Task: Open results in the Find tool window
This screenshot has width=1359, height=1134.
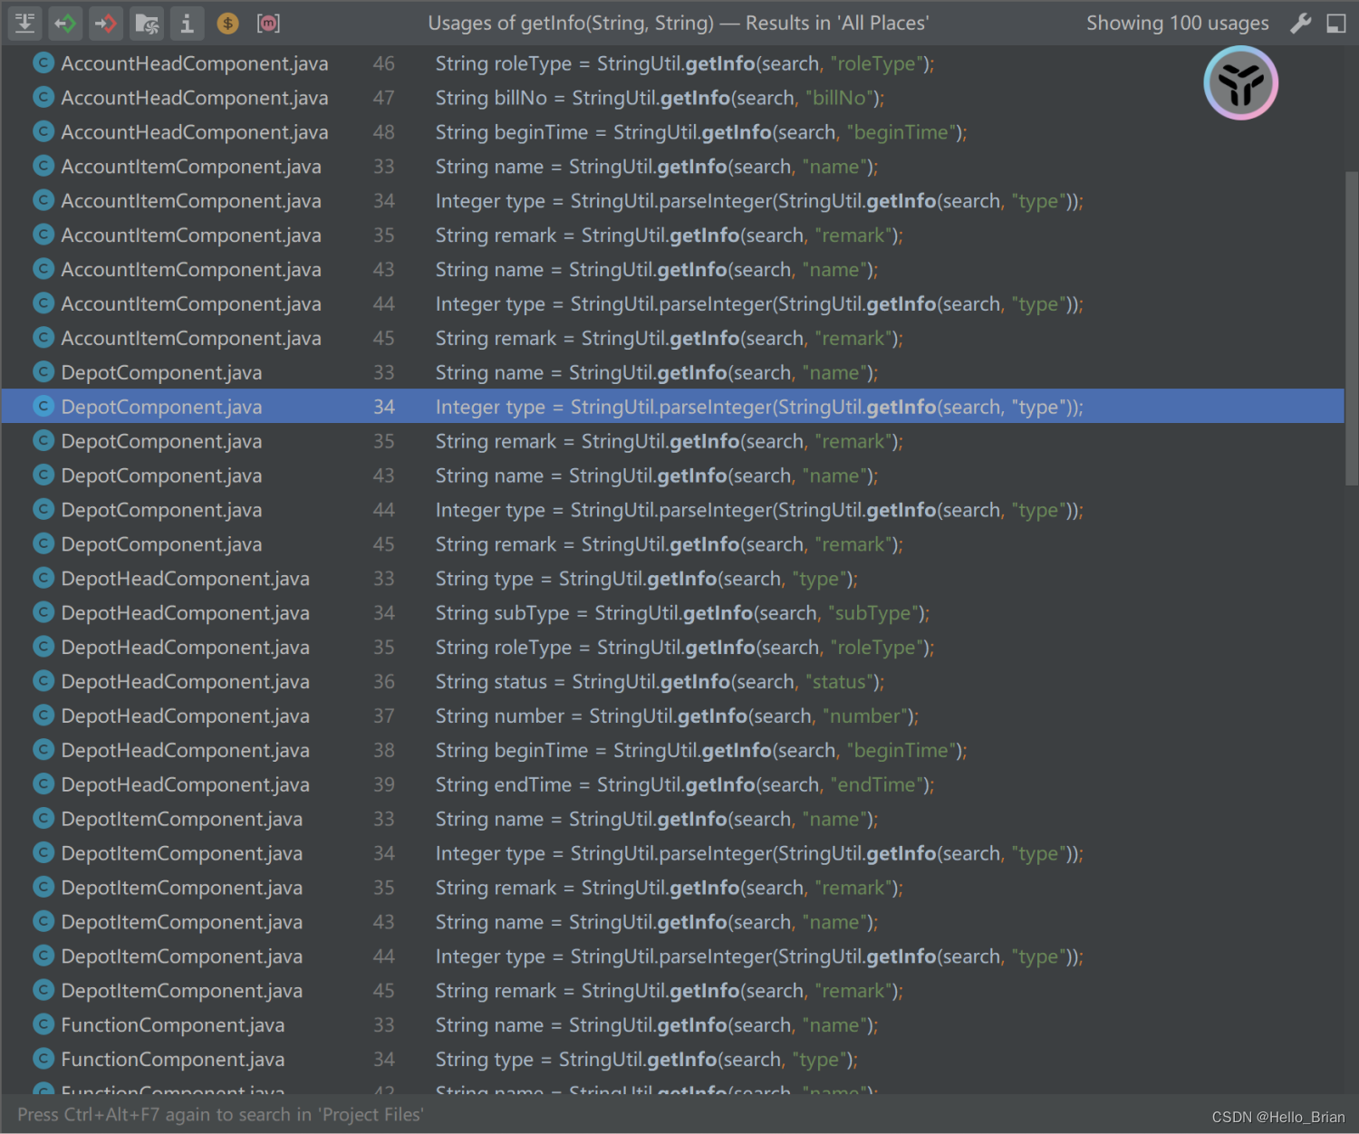Action: click(x=1335, y=24)
